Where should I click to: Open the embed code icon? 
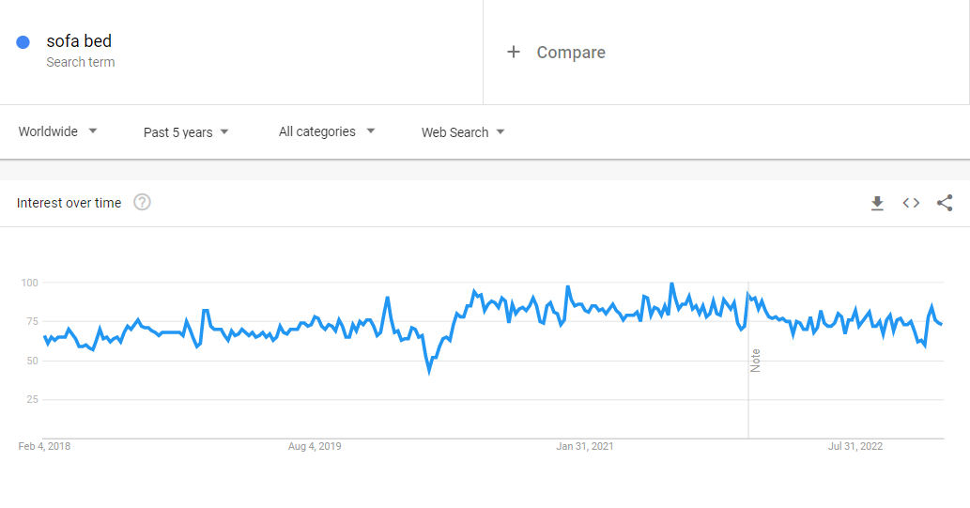[911, 203]
